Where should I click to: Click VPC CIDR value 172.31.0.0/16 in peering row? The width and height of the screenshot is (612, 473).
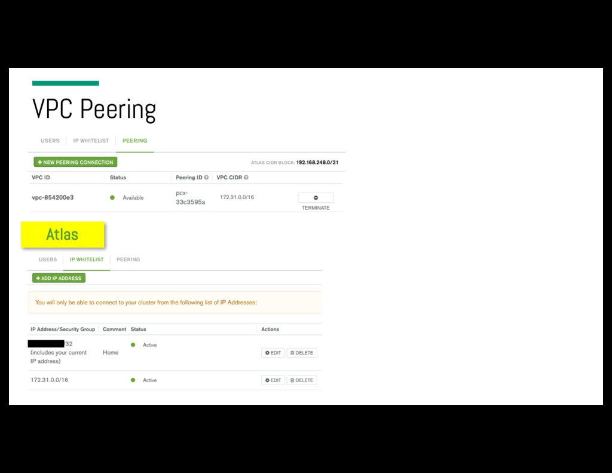click(x=237, y=197)
